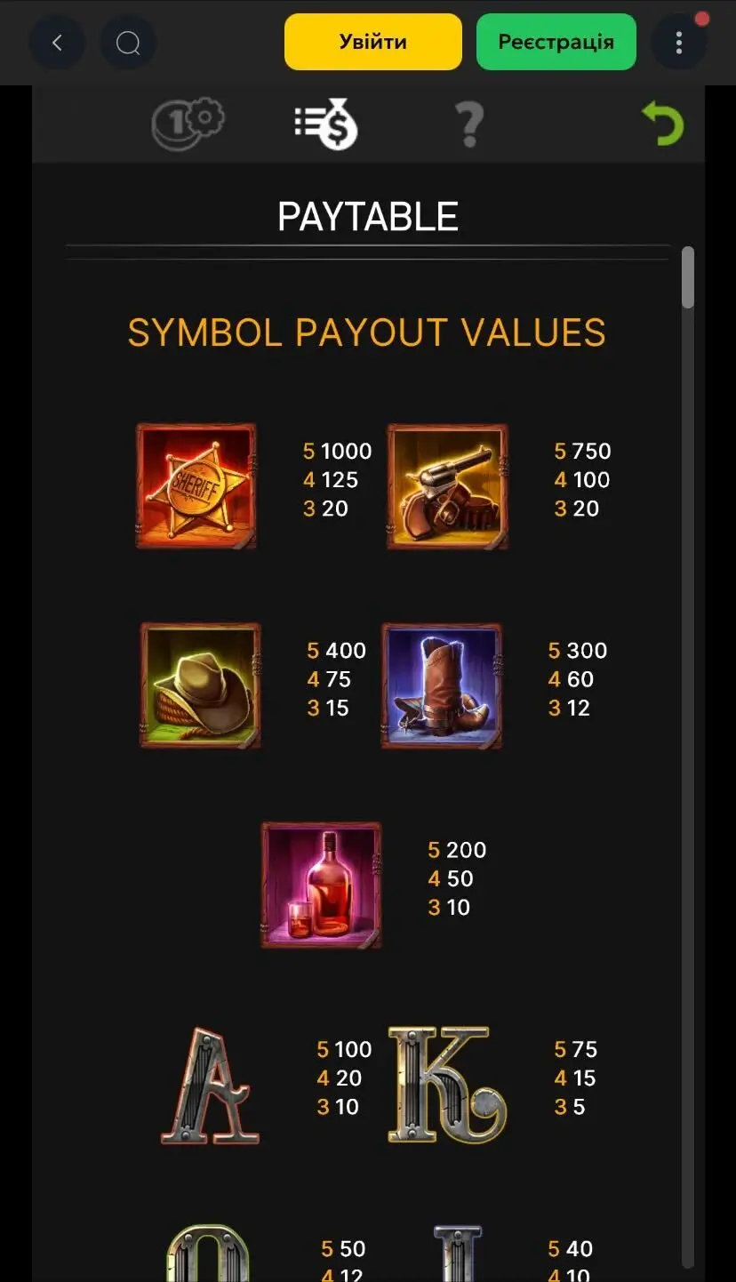Click the vertical paytable scrollbar
Viewport: 736px width, 1282px height.
(x=688, y=756)
